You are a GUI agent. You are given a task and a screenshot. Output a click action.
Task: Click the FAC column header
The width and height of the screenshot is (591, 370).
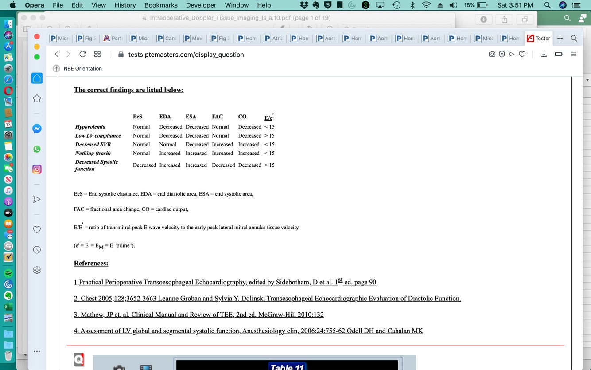click(217, 117)
